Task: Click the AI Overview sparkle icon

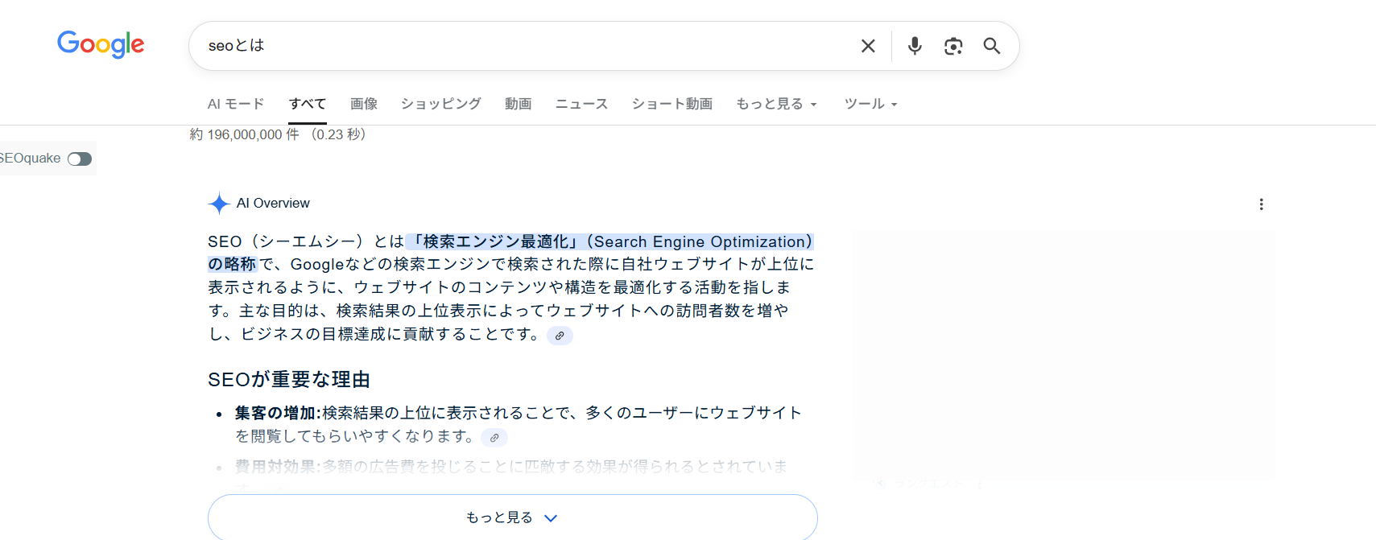Action: 218,204
